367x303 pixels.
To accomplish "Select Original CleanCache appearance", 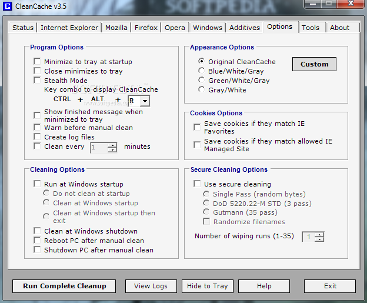I will (201, 61).
